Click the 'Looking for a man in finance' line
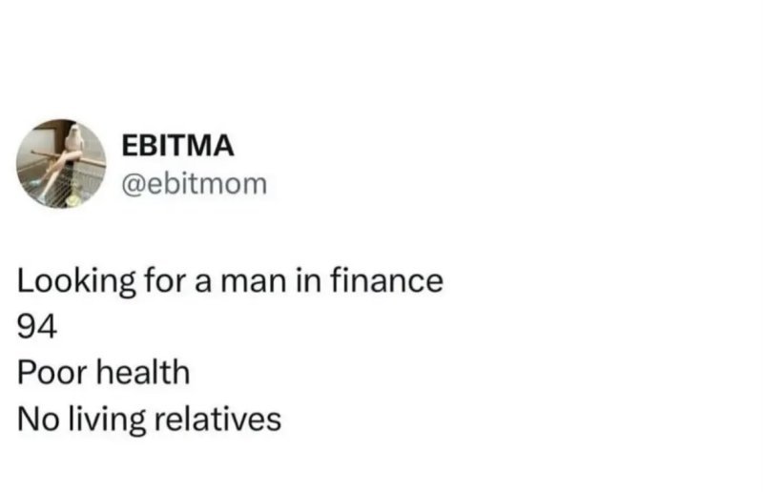The height and width of the screenshot is (492, 763). [x=230, y=281]
